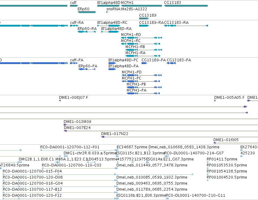Screen dimensions: 258x200
Task: Select the Ef1alpha48D-RA transcript label
Action: click(116, 29)
